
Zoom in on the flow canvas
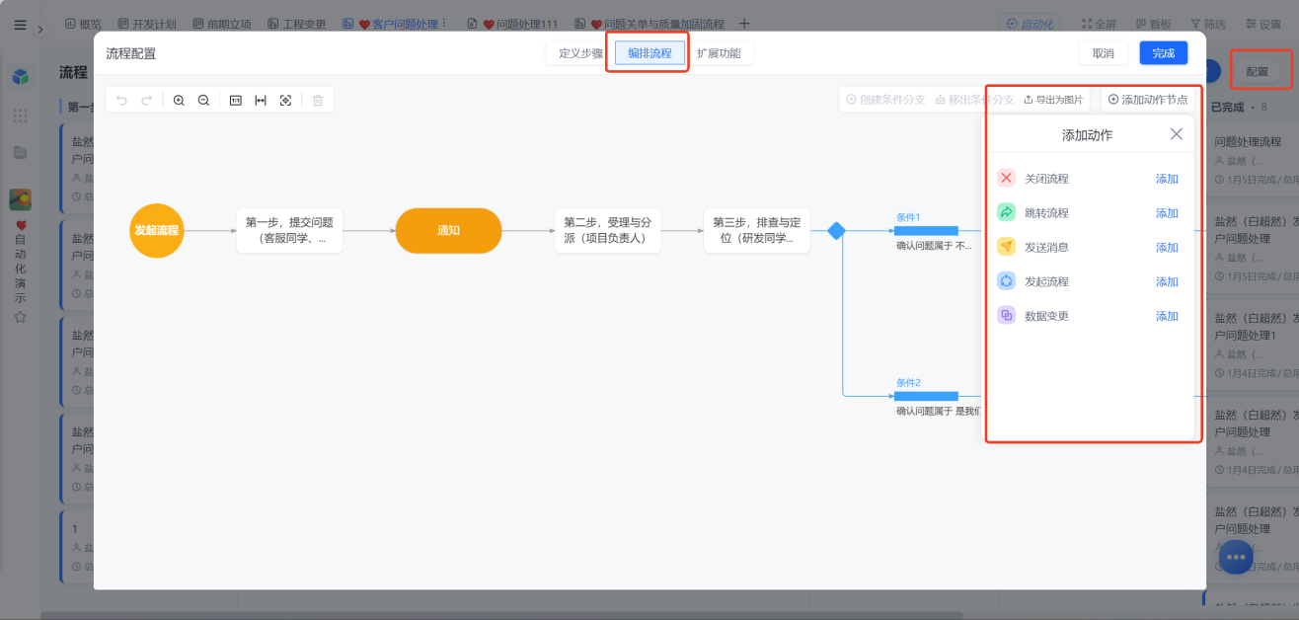pos(179,100)
